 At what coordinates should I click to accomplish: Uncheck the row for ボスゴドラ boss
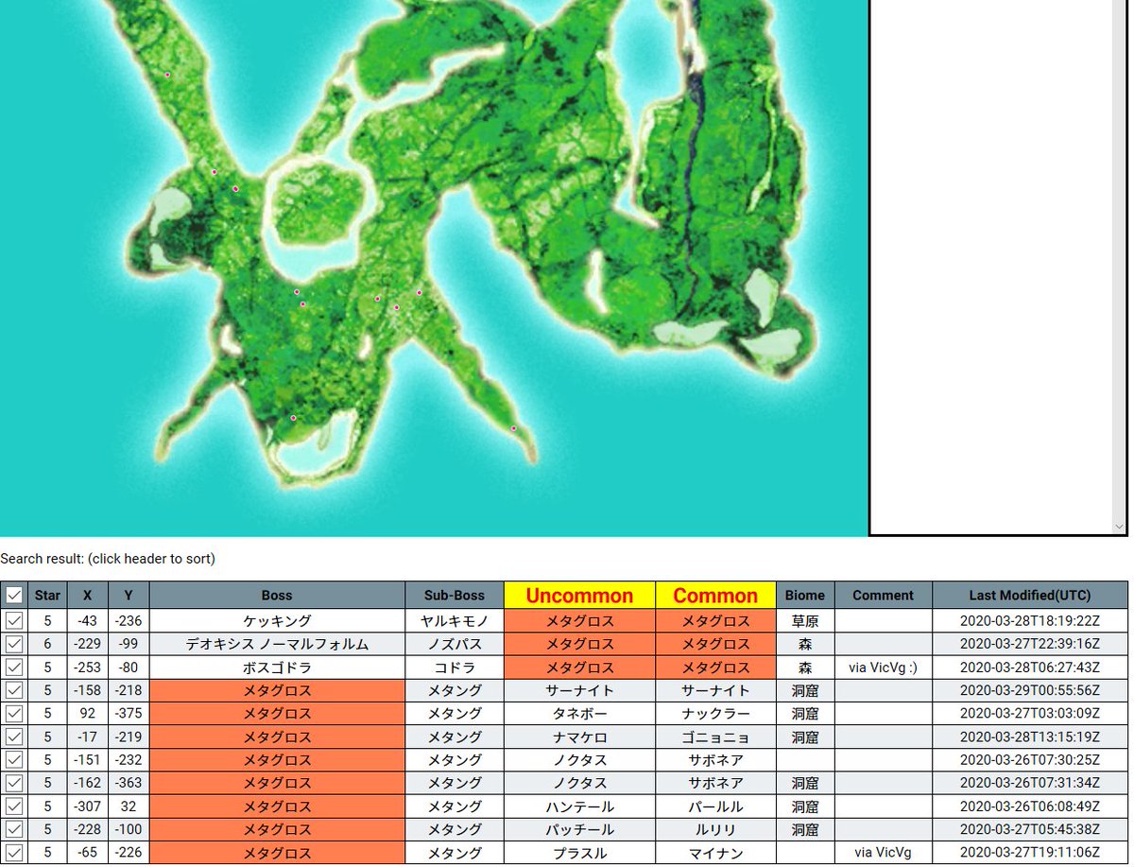[14, 668]
